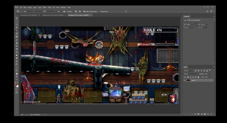Expand the Fill slider dropdown arrow
The width and height of the screenshot is (227, 123).
click(210, 77)
